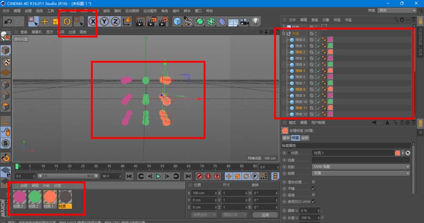Open the 界面 layout dropdown

(397, 10)
